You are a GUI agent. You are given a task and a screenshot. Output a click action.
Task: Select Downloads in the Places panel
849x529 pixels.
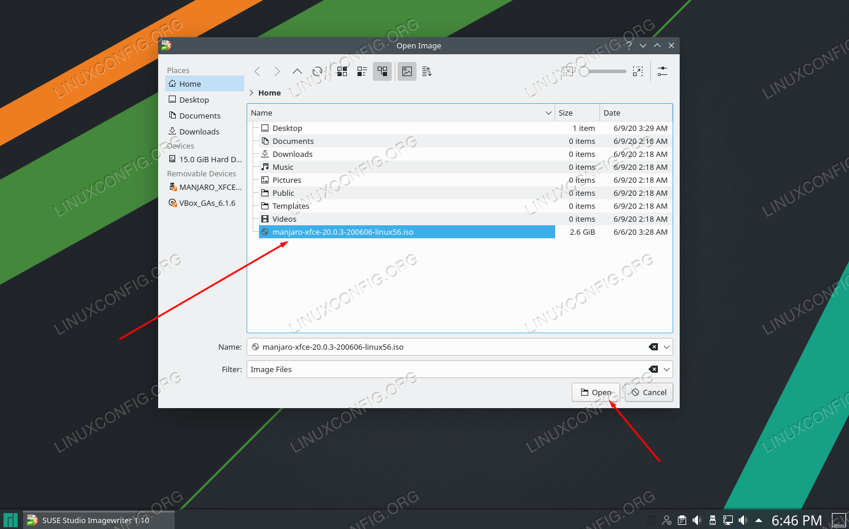pyautogui.click(x=205, y=132)
